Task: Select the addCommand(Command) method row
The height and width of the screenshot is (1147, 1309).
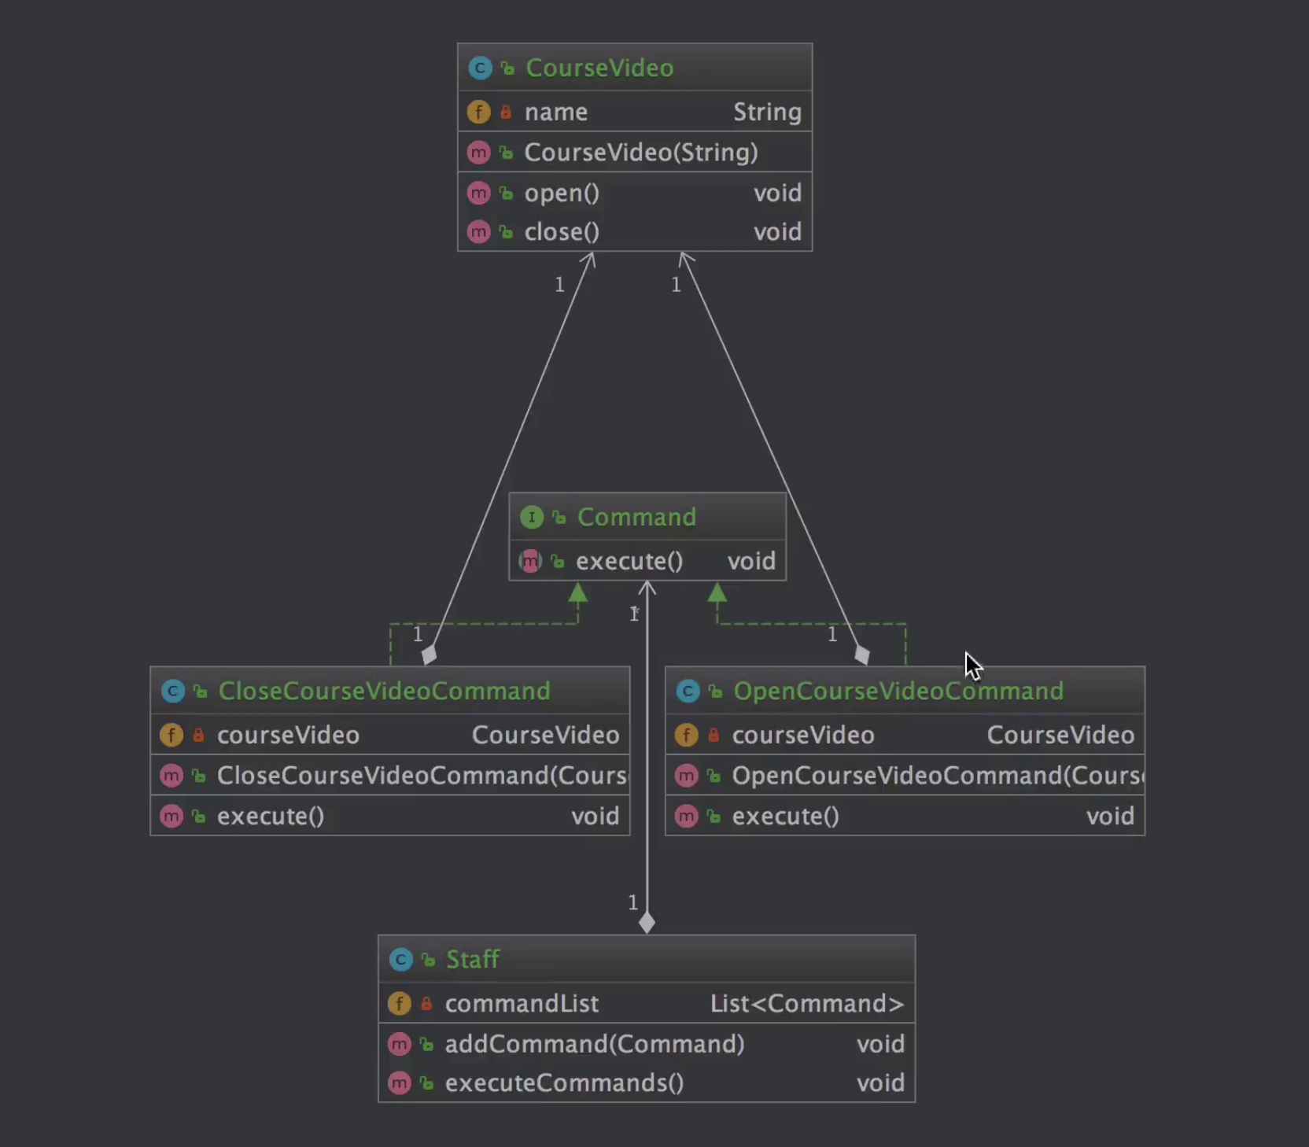Action: pos(646,1044)
